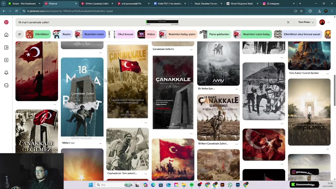Open the Pinterest logo home button
The image size is (336, 189).
click(6, 22)
